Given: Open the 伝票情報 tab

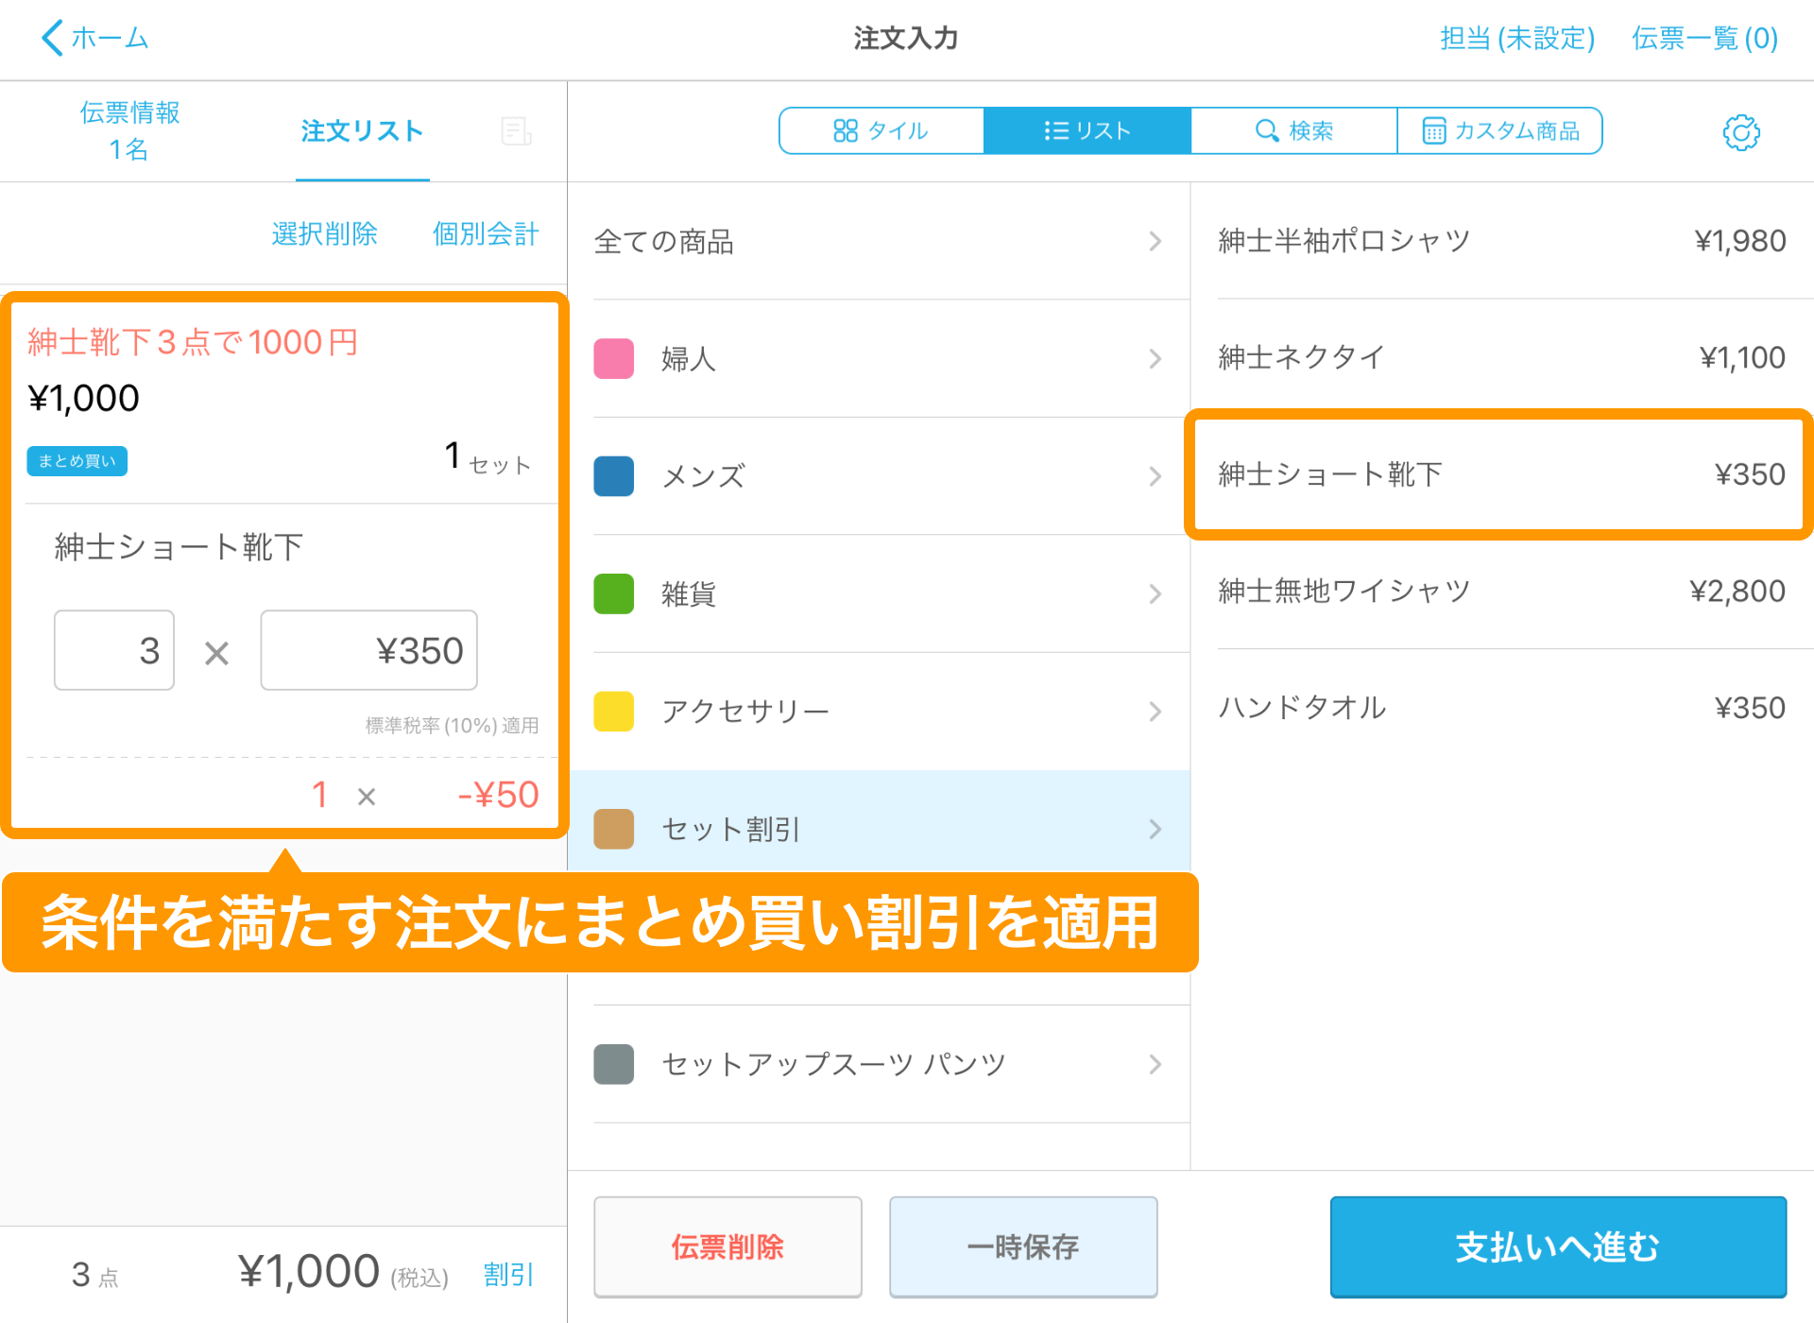Looking at the screenshot, I should 129,130.
